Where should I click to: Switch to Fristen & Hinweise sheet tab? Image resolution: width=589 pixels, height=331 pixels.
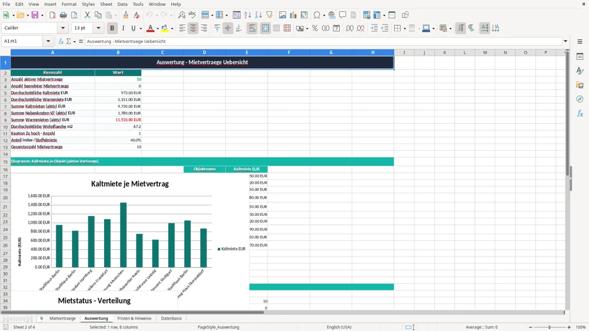[x=134, y=318]
